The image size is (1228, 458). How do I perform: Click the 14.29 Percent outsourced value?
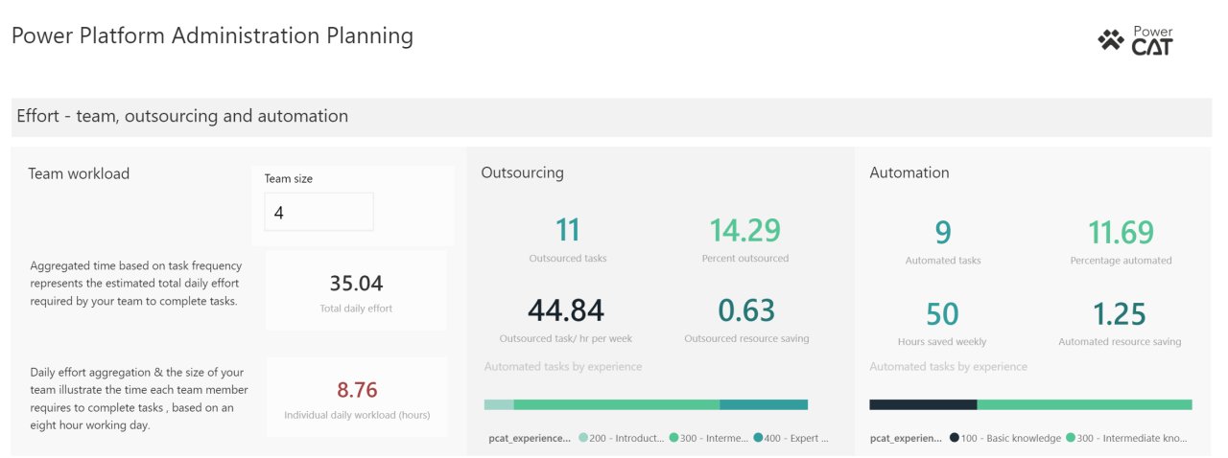coord(744,230)
